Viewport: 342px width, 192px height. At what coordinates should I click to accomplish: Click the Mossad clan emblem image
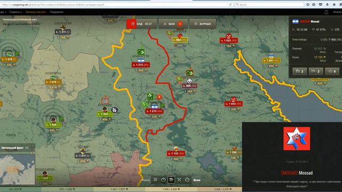click(297, 139)
